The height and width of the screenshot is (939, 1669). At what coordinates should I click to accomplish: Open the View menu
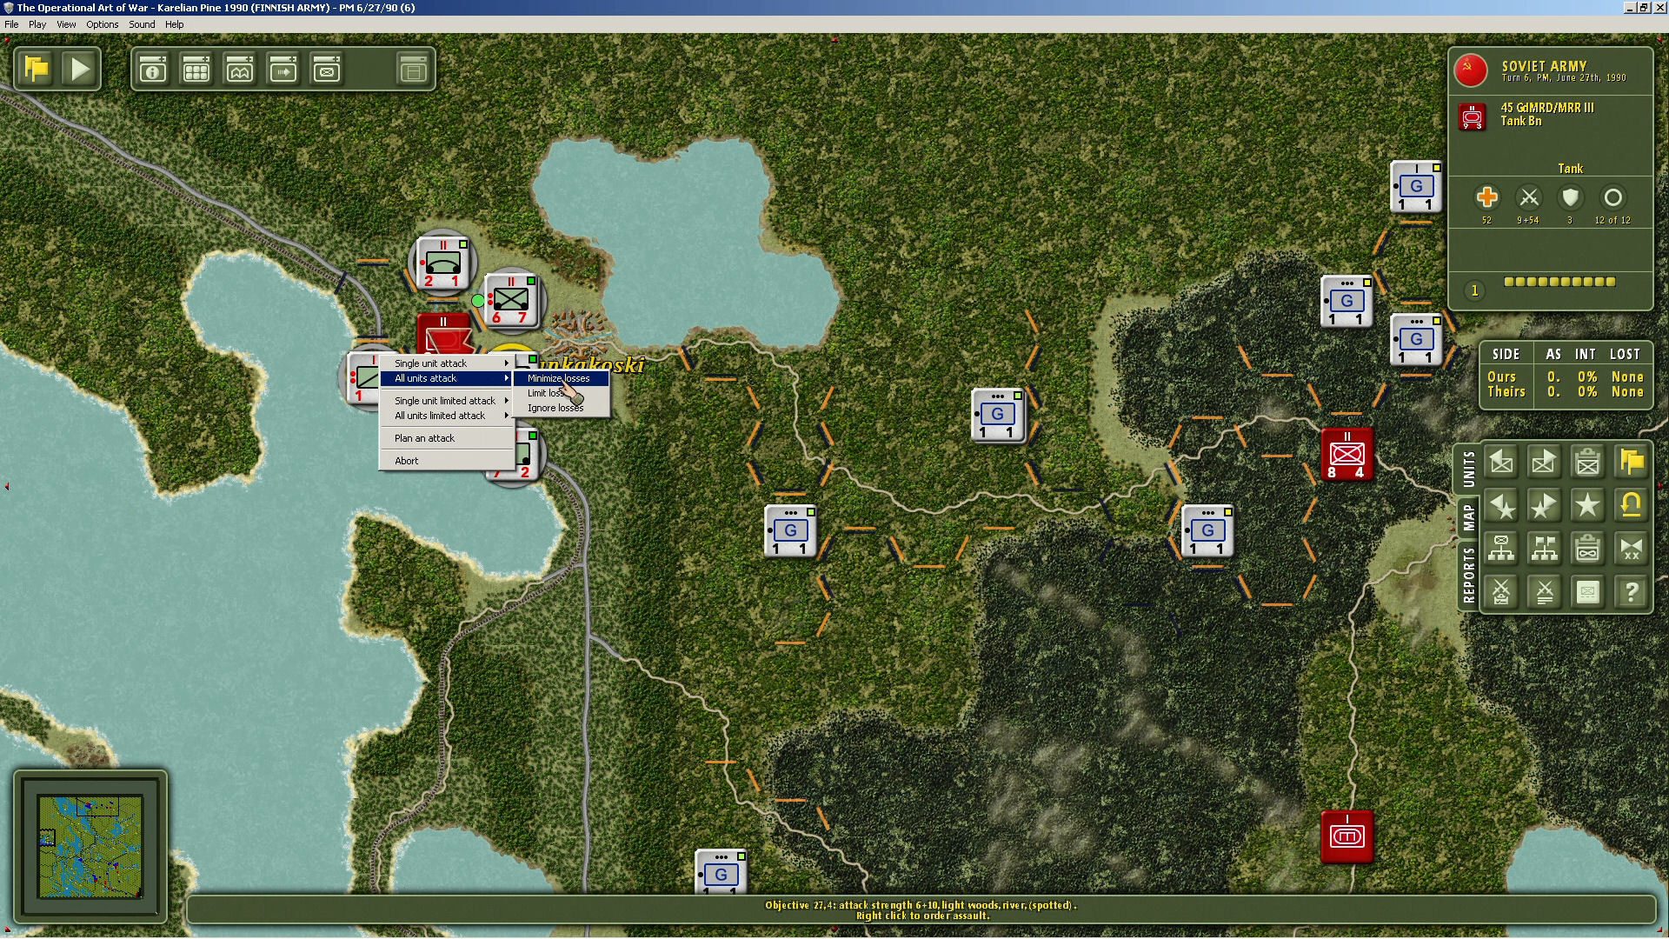pos(66,24)
